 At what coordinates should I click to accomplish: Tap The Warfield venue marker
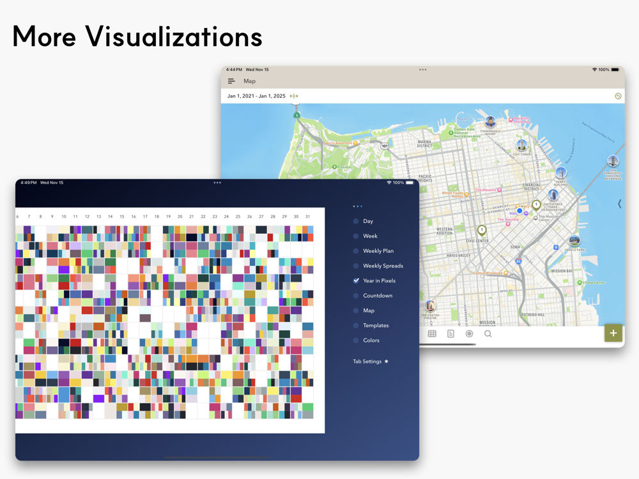pos(508,224)
